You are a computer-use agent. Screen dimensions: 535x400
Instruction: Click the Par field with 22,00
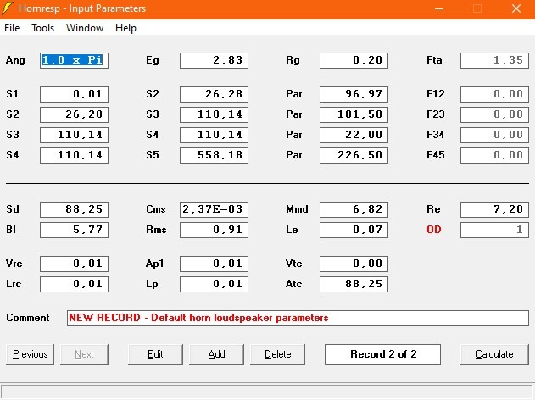(354, 135)
